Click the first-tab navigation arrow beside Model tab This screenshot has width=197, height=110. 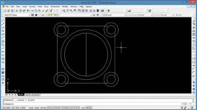pyautogui.click(x=7, y=95)
